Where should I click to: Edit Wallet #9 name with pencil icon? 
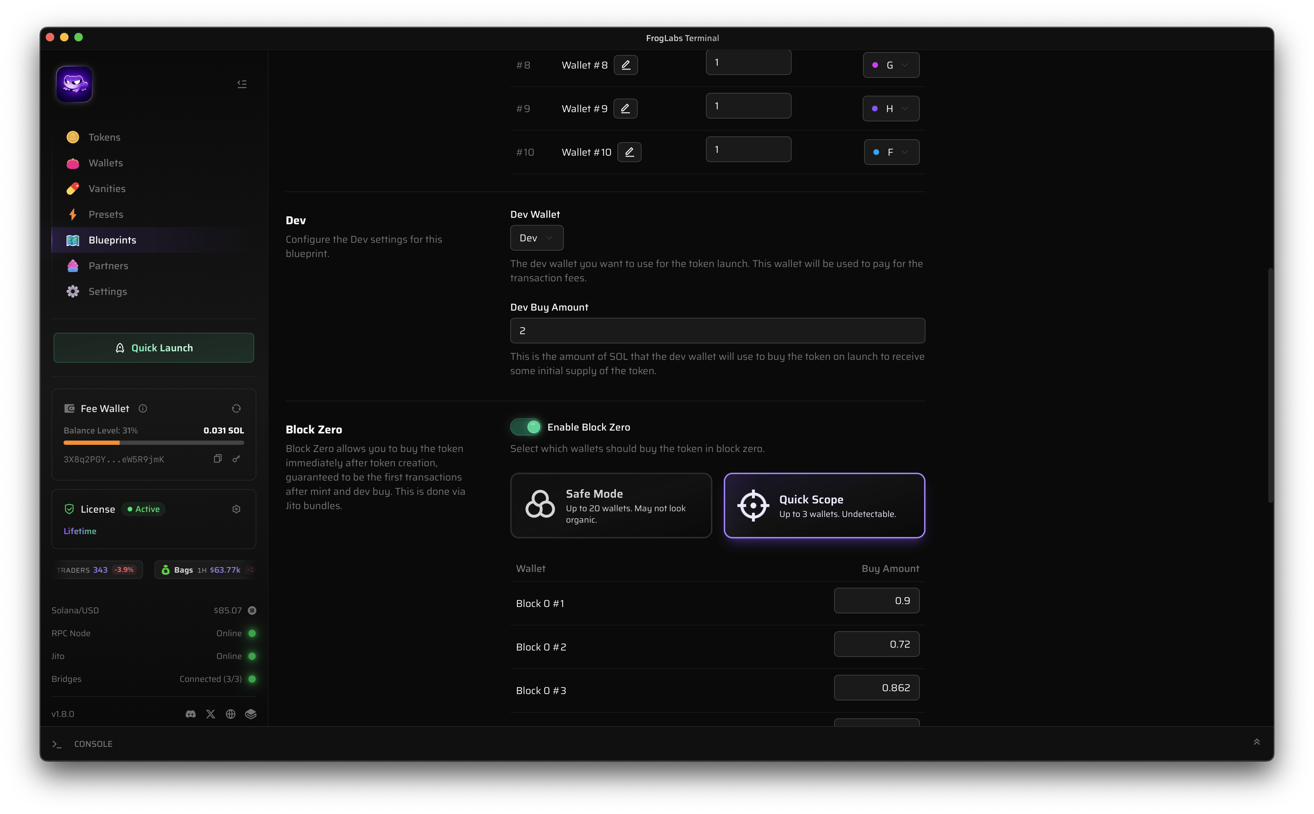(x=625, y=109)
